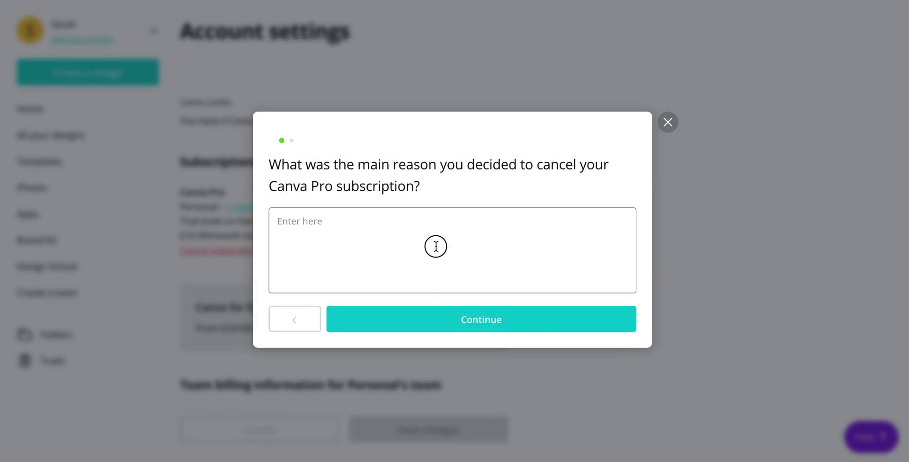Open All your designs
The image size is (909, 462).
(x=51, y=135)
